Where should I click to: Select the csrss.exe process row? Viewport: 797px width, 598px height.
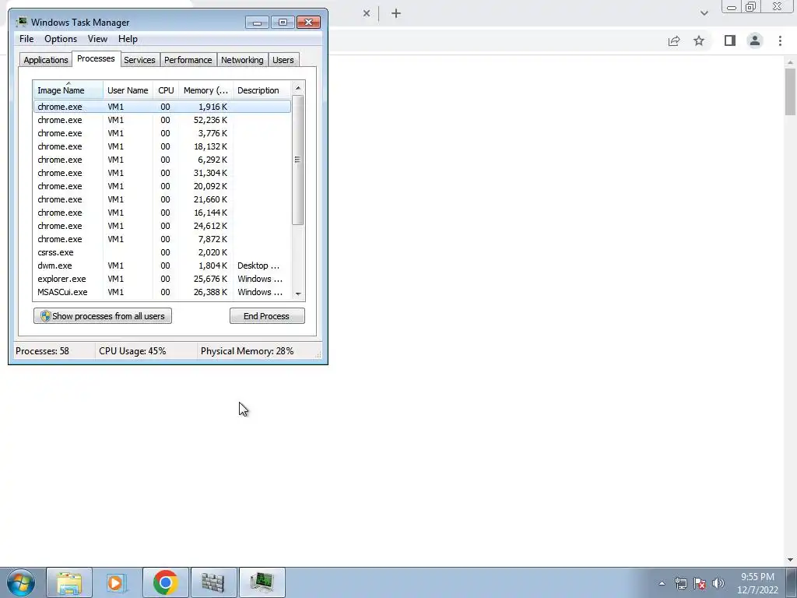[162, 252]
